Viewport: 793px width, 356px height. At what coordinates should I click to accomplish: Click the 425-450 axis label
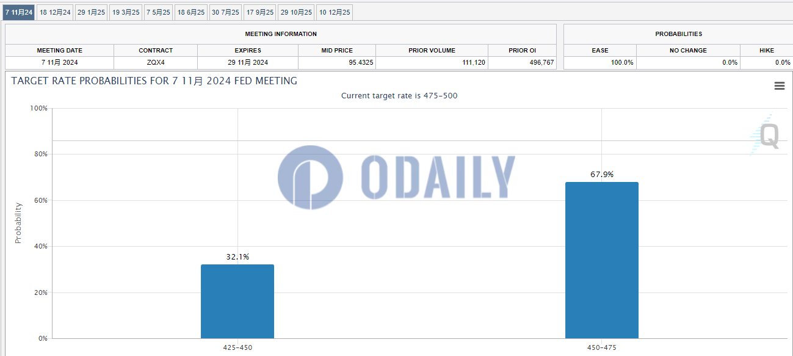(237, 347)
